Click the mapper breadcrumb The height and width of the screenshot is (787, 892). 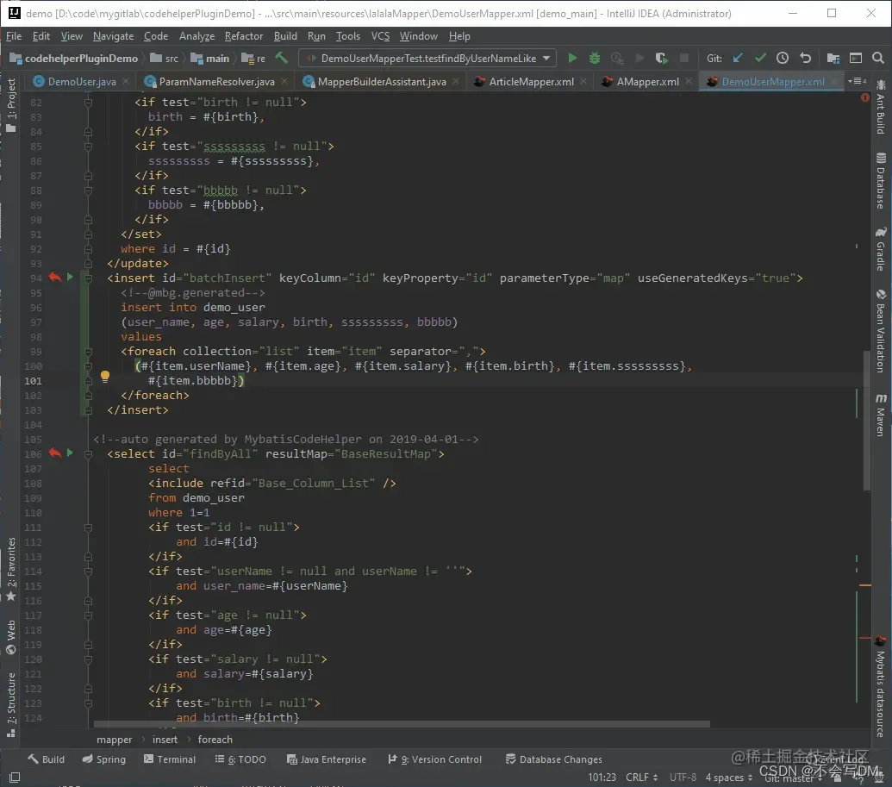(x=114, y=740)
